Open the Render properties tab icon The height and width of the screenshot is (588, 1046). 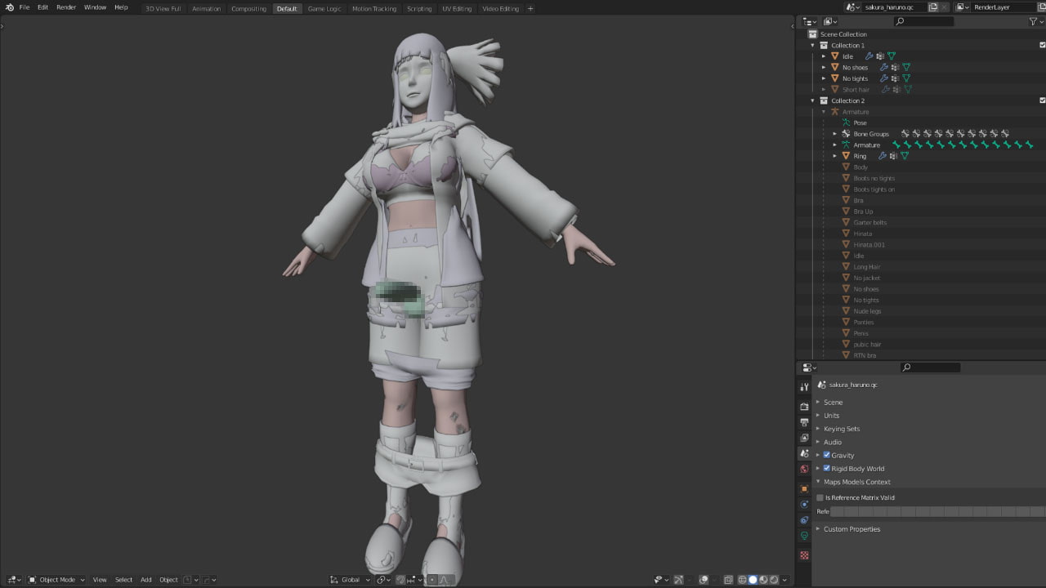coord(804,407)
